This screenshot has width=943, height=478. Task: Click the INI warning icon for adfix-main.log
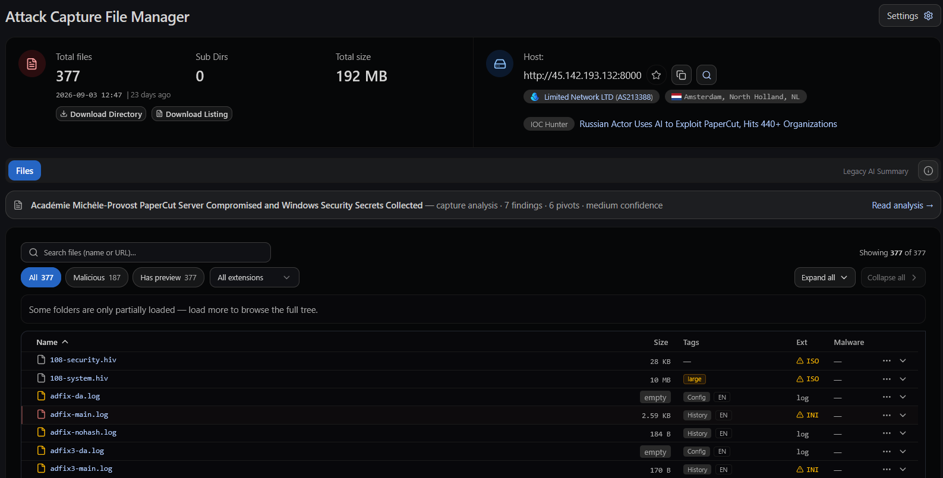pyautogui.click(x=800, y=415)
